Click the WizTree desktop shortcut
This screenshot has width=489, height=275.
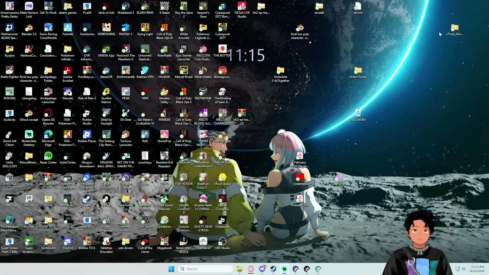[x=29, y=222]
